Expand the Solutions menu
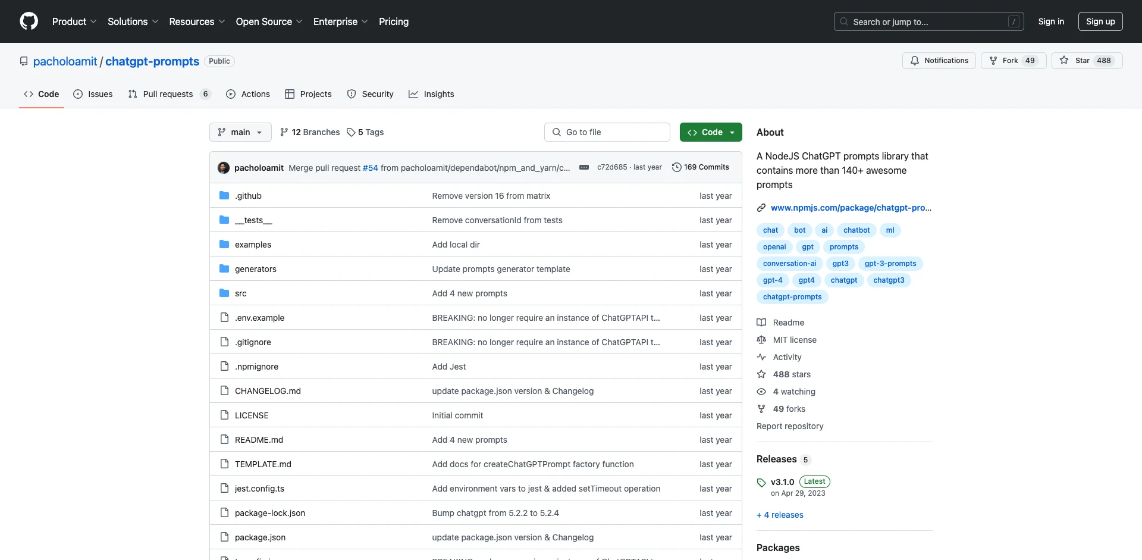The width and height of the screenshot is (1142, 560). pyautogui.click(x=133, y=21)
